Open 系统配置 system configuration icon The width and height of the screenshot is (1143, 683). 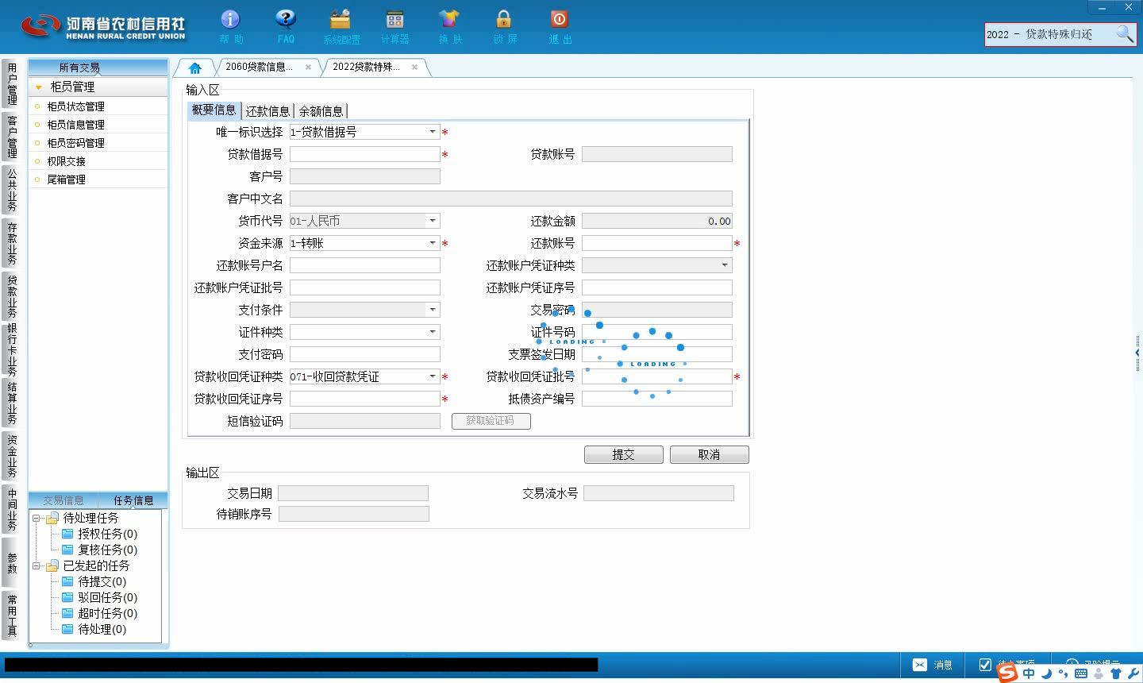341,19
